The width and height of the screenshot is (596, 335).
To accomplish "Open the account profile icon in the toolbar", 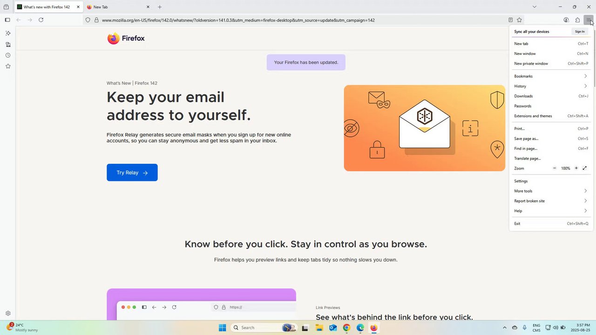I will [x=566, y=20].
